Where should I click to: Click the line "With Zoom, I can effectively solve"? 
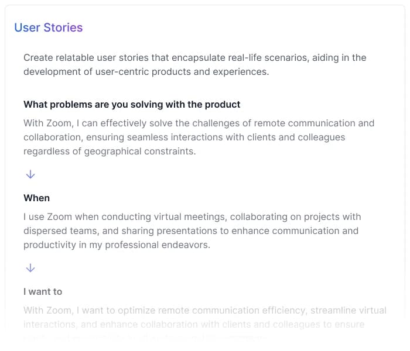pyautogui.click(x=199, y=123)
